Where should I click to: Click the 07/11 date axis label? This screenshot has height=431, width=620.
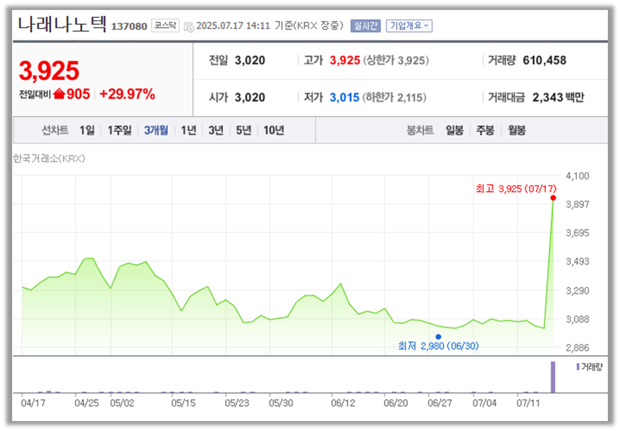(x=528, y=403)
